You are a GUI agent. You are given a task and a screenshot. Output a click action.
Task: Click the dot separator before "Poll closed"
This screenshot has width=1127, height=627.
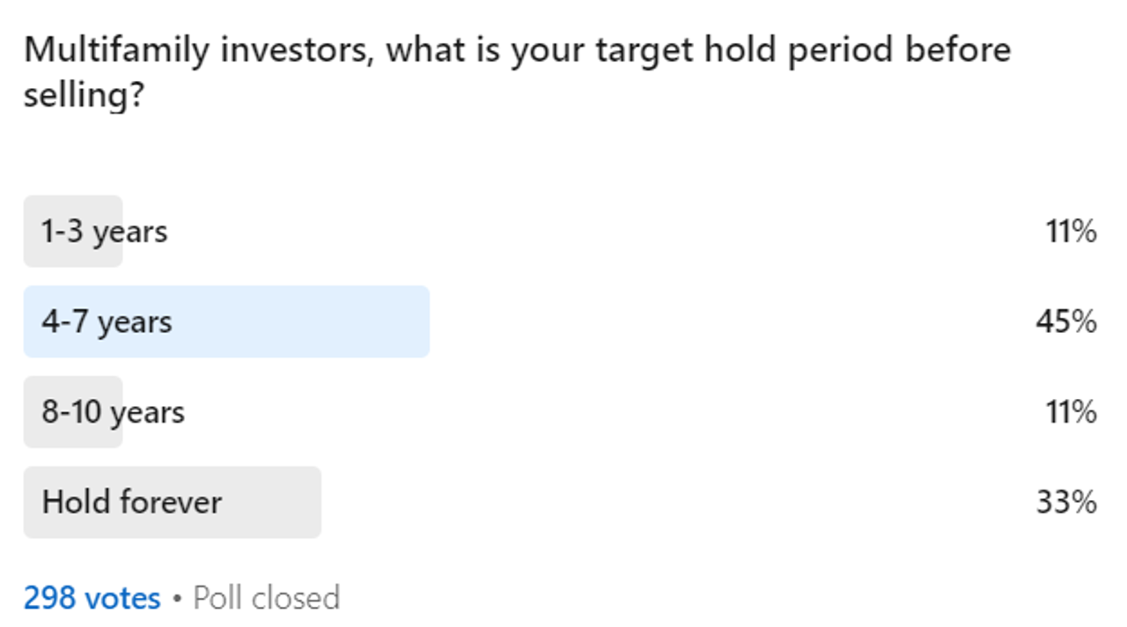point(177,599)
